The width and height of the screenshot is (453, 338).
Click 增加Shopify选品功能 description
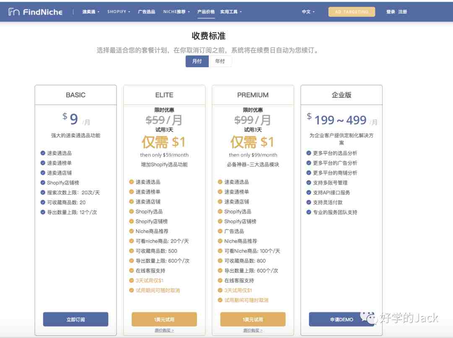coord(164,165)
